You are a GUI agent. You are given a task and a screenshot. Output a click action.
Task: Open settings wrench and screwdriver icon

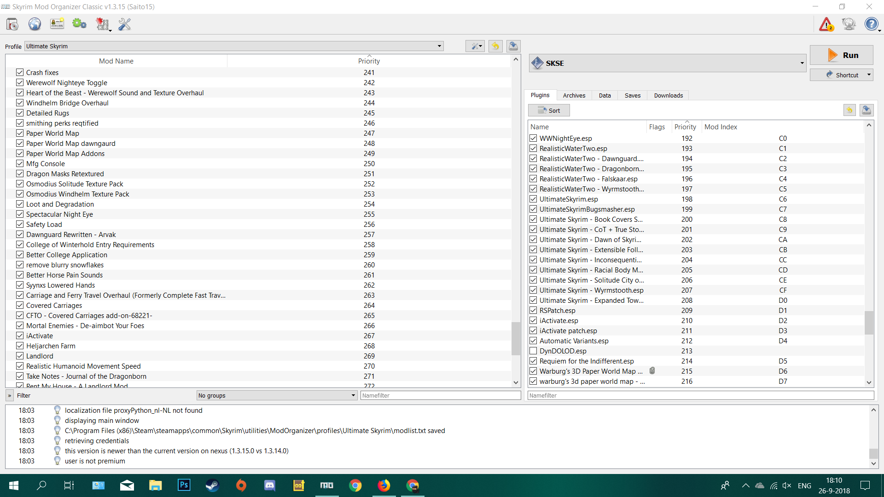[x=124, y=24]
